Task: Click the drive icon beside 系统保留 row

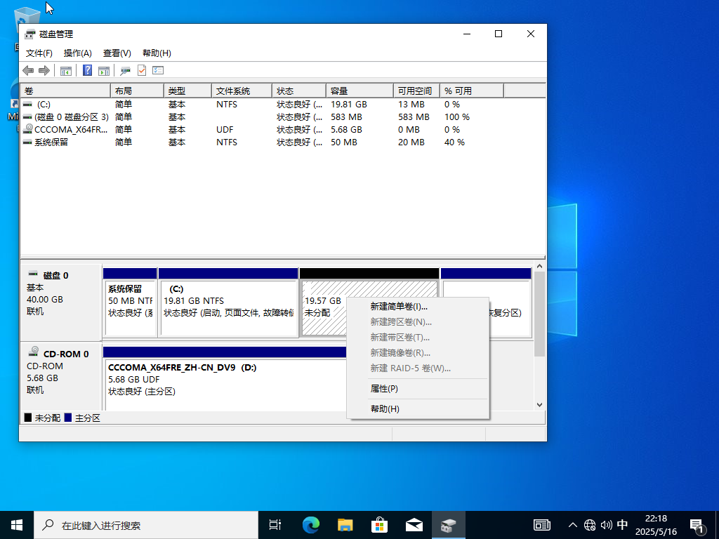Action: [27, 142]
